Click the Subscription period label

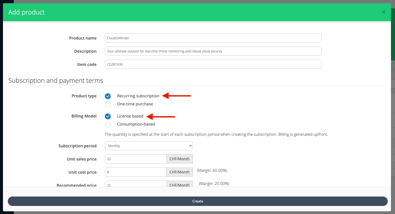[x=77, y=146]
